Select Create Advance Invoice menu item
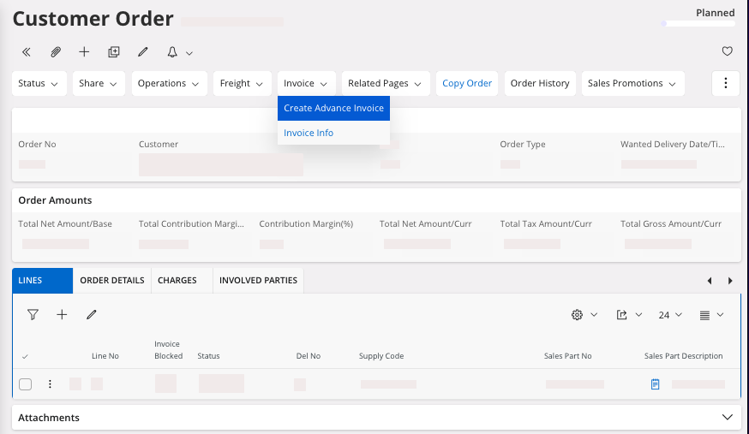Screen dimensions: 749x434 point(333,109)
